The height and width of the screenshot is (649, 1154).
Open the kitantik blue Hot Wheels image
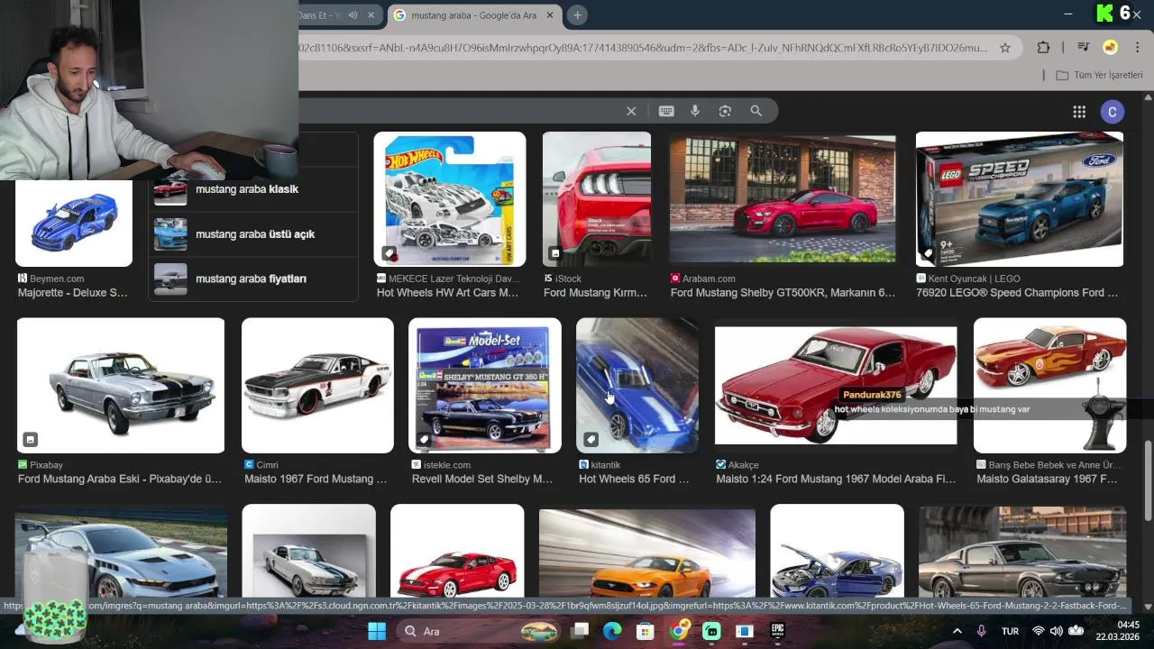point(637,385)
